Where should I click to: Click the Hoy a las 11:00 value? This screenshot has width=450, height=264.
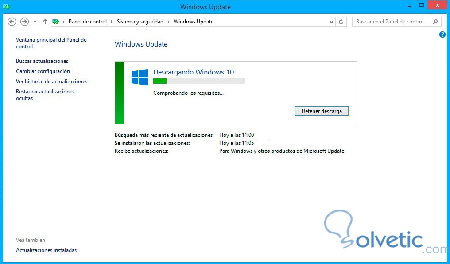point(237,135)
